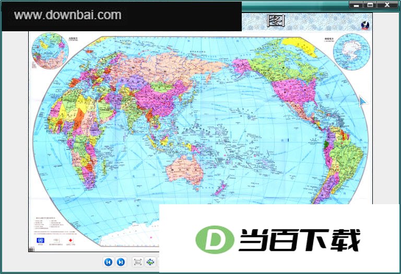Skip to the next image
The image size is (401, 274).
[121, 262]
